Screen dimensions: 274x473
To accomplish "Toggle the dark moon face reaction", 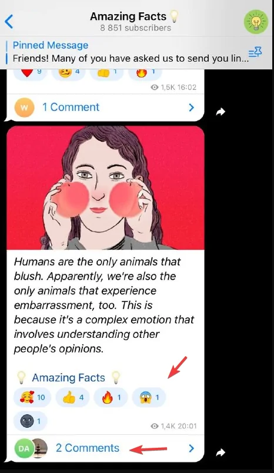I will [x=31, y=421].
